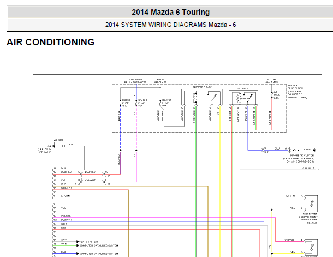Click the 'ROOM FUSE 15A' label

[x=126, y=103]
